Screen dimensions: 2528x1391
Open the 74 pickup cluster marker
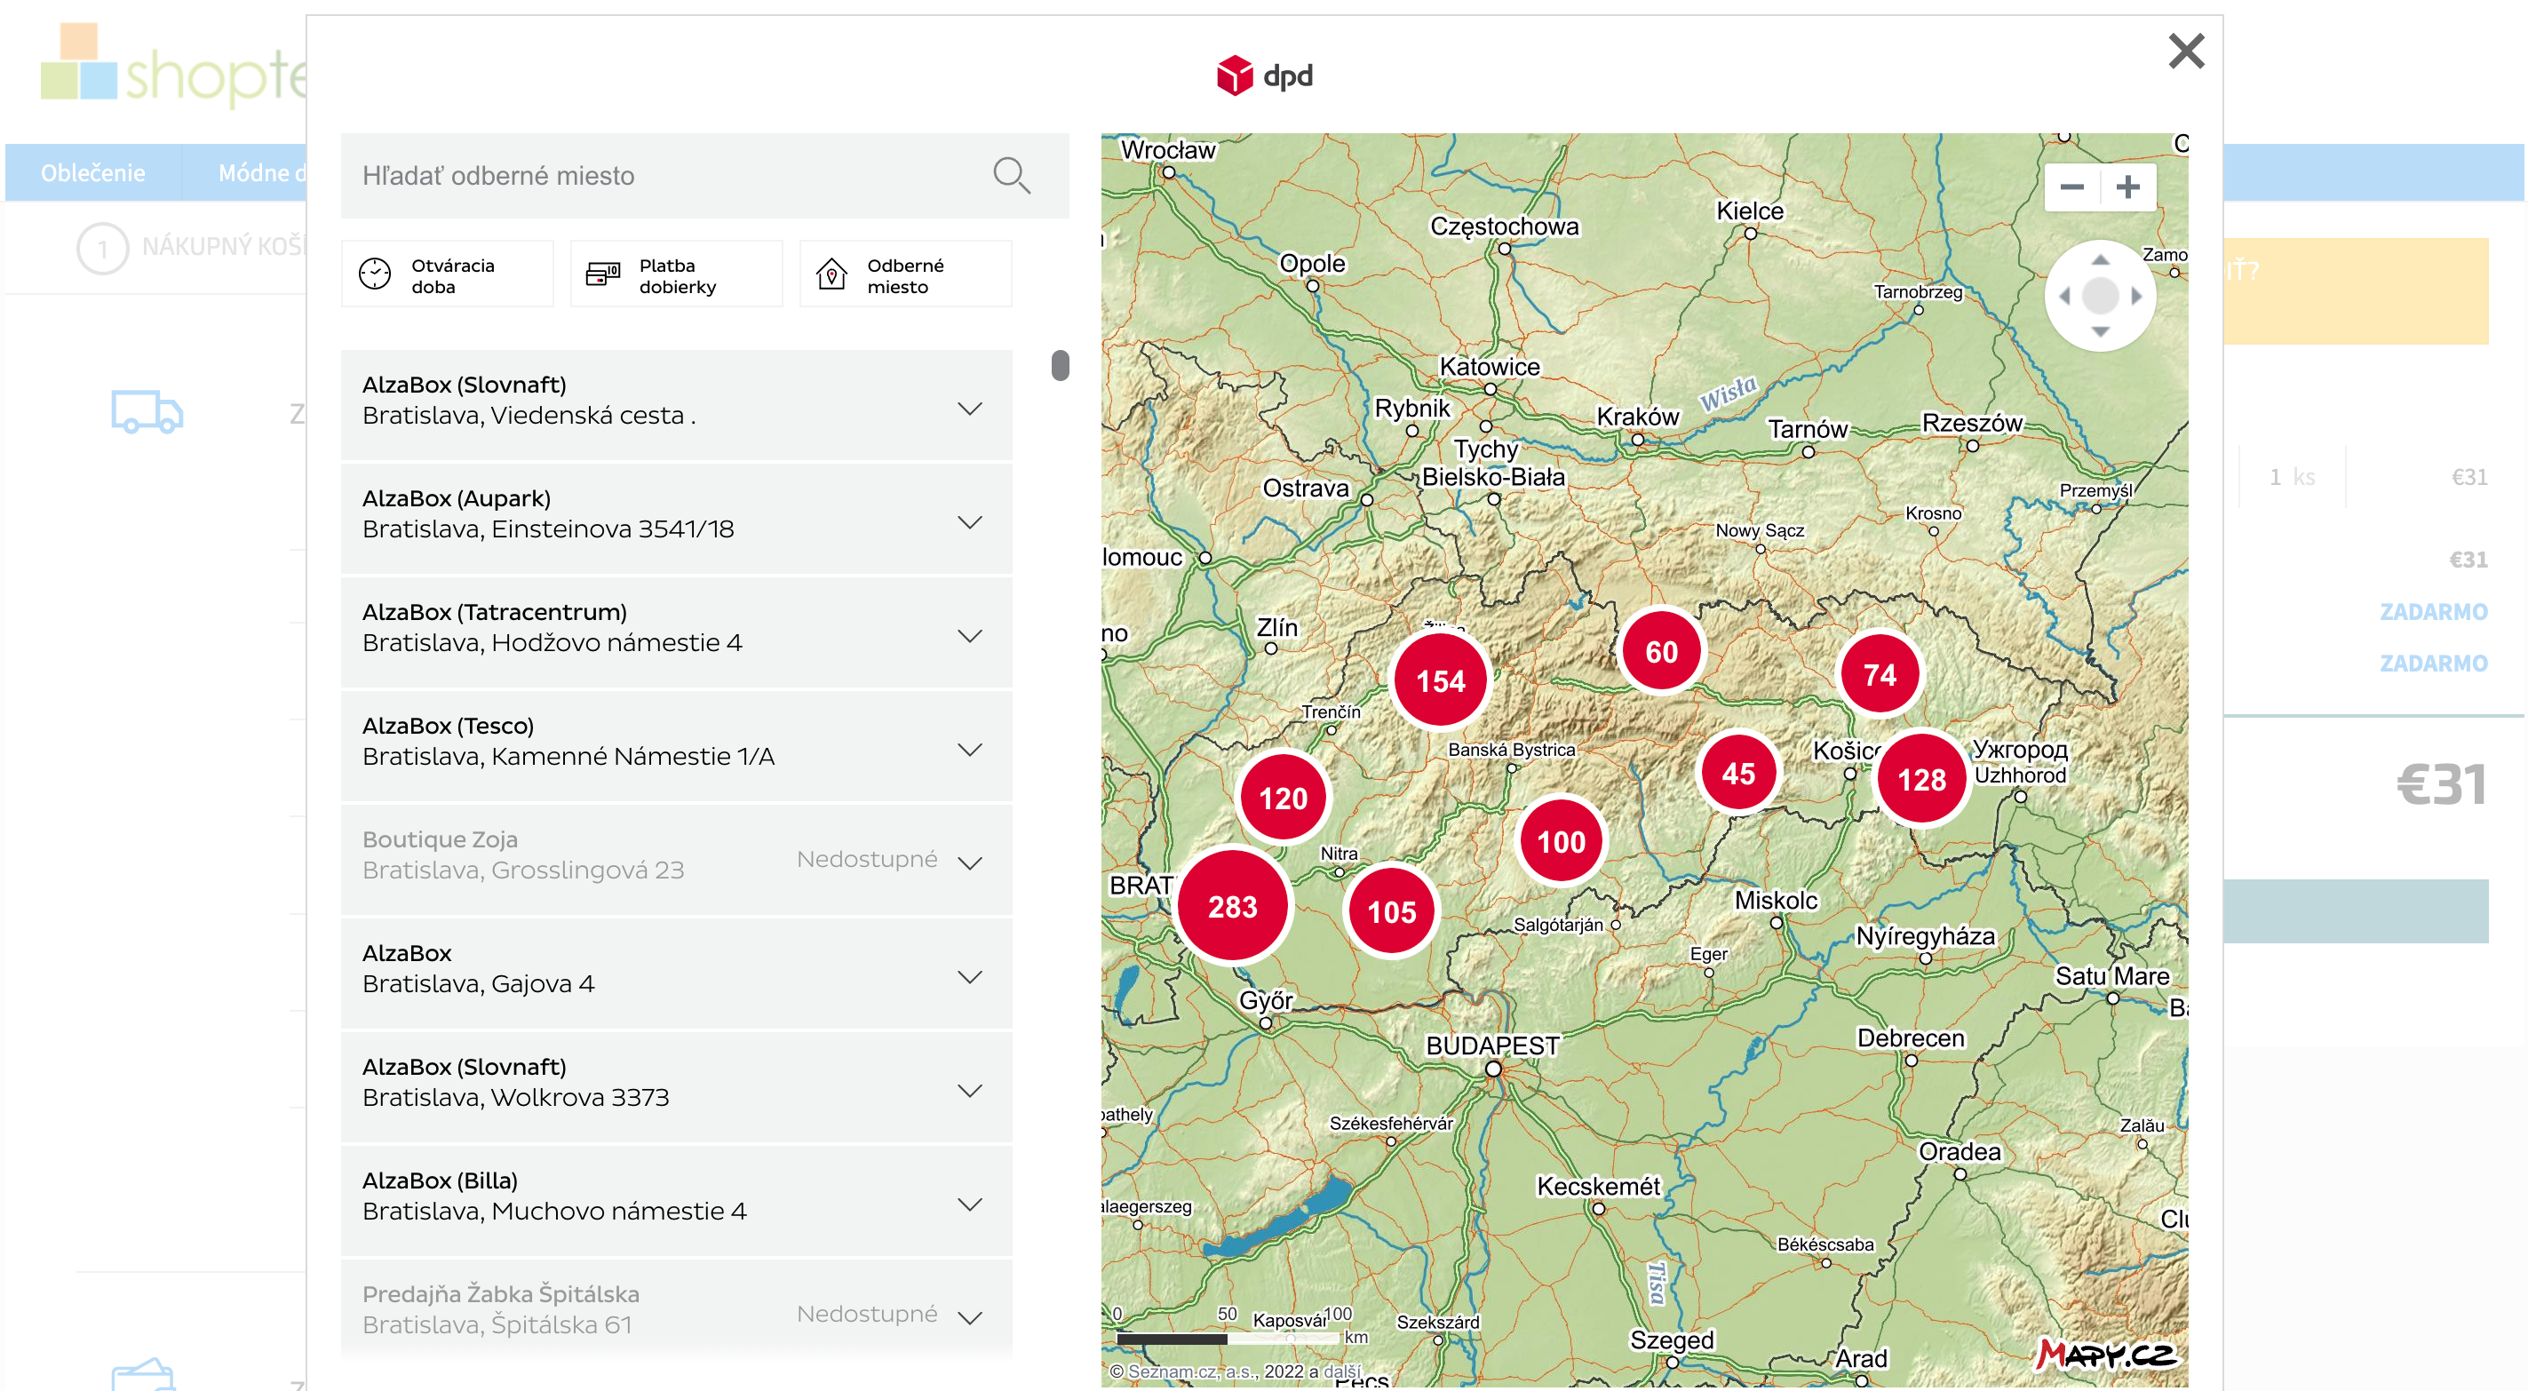[1880, 674]
